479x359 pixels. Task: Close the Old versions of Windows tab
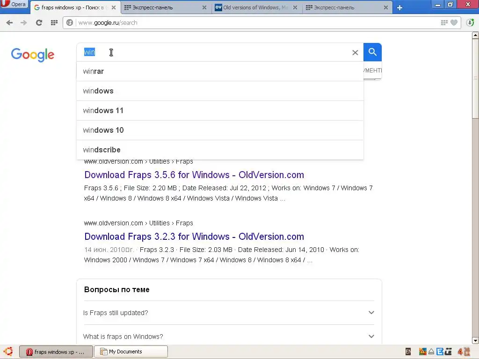[295, 7]
